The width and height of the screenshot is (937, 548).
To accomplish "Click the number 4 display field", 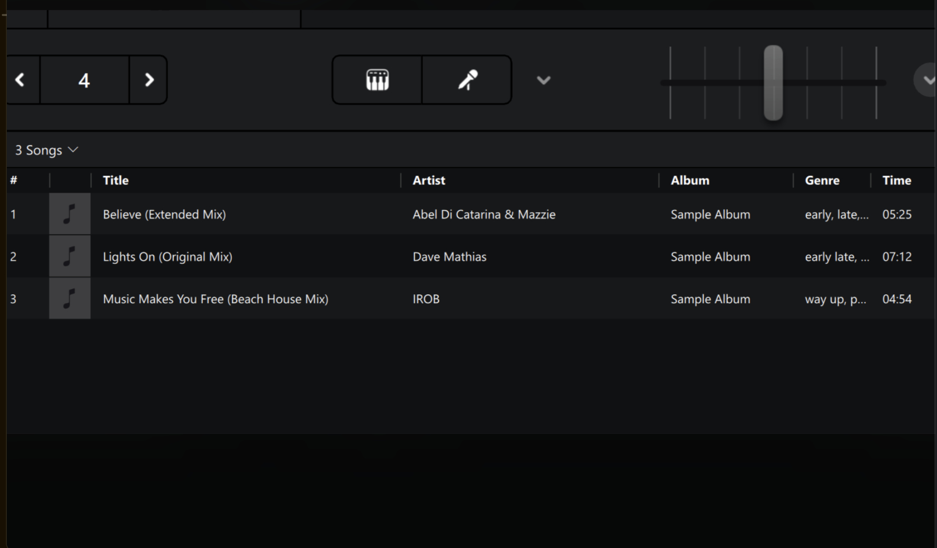I will coord(84,80).
